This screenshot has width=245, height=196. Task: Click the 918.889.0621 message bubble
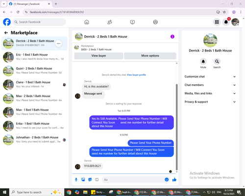tap(93, 166)
